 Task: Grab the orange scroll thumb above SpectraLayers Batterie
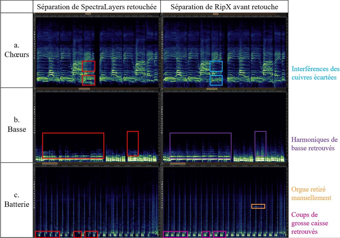click(50, 163)
